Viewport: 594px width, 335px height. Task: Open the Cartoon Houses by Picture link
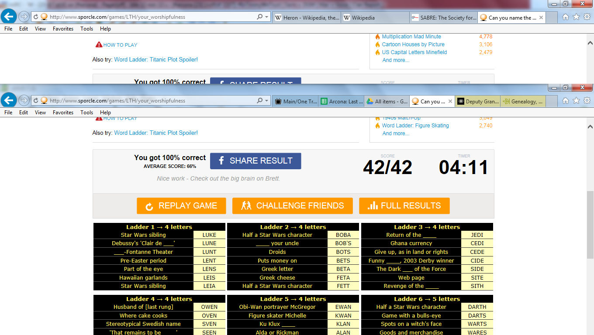(x=413, y=44)
